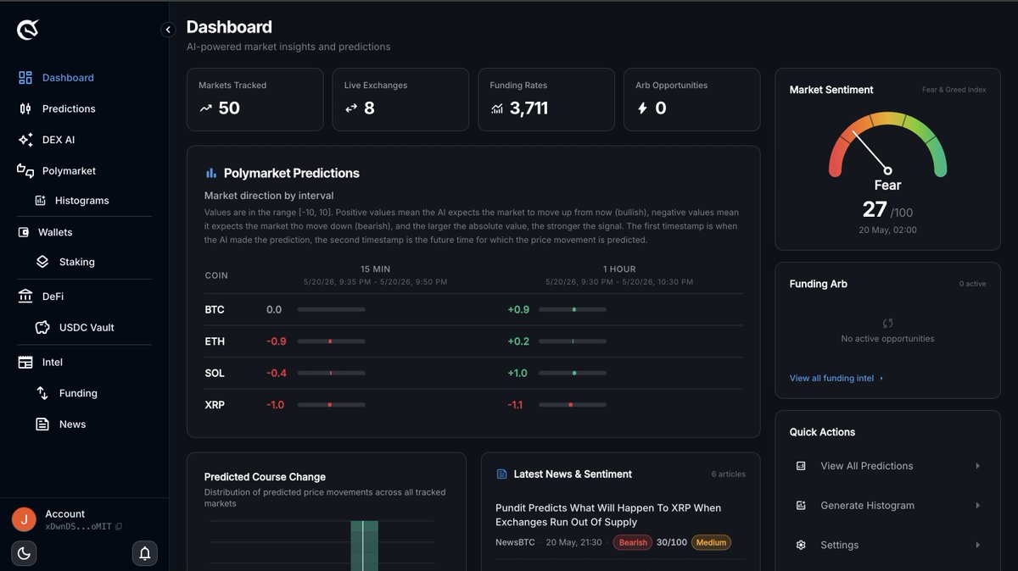This screenshot has height=571, width=1018.
Task: Click the Fear & Greed gauge needle
Action: pos(871,152)
